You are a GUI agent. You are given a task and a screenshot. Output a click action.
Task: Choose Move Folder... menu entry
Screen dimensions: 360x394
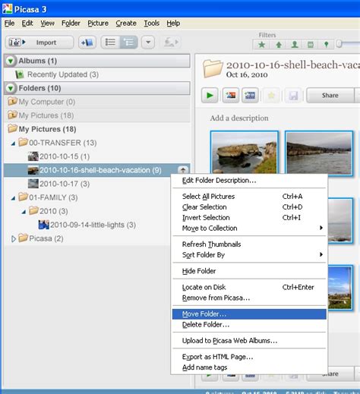pos(249,314)
